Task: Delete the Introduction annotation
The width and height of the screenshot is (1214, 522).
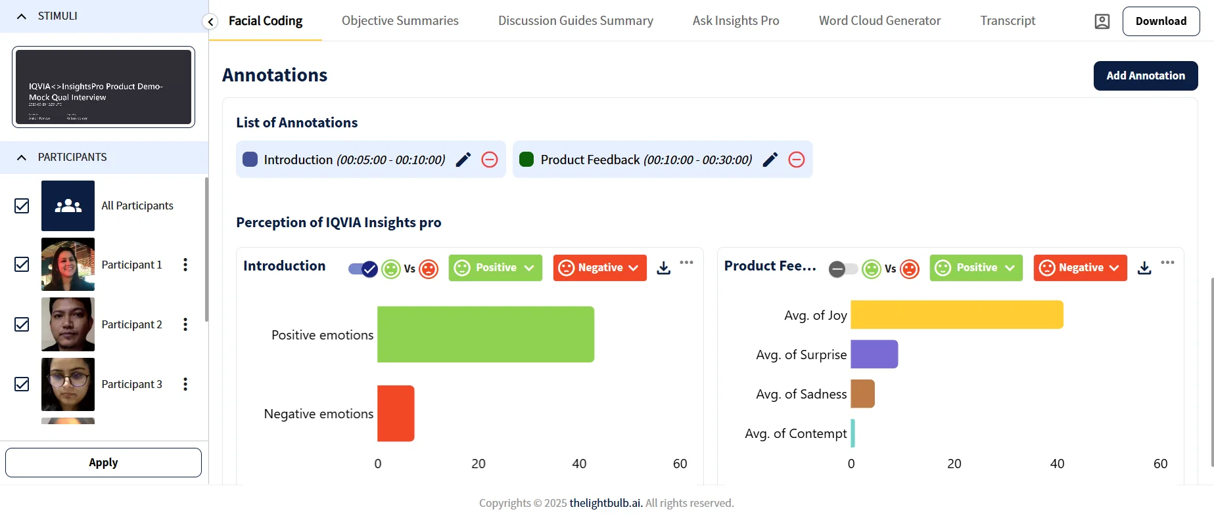Action: pyautogui.click(x=490, y=160)
